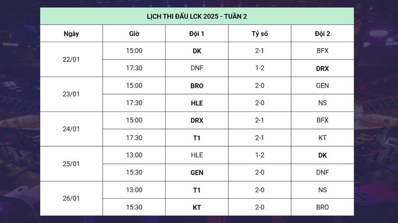
Task: Select the KT team in Đội 2 column
Action: (x=322, y=138)
